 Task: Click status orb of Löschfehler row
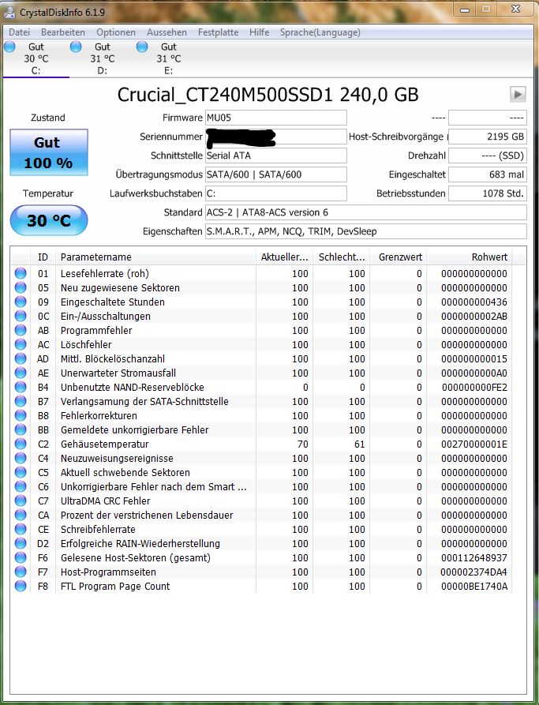(21, 344)
